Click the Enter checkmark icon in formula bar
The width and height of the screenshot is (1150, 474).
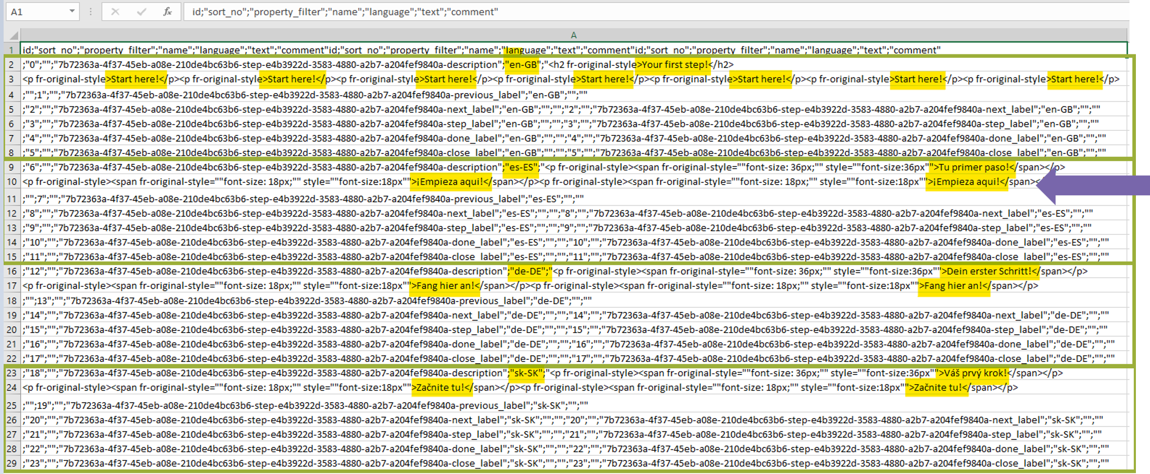[141, 12]
